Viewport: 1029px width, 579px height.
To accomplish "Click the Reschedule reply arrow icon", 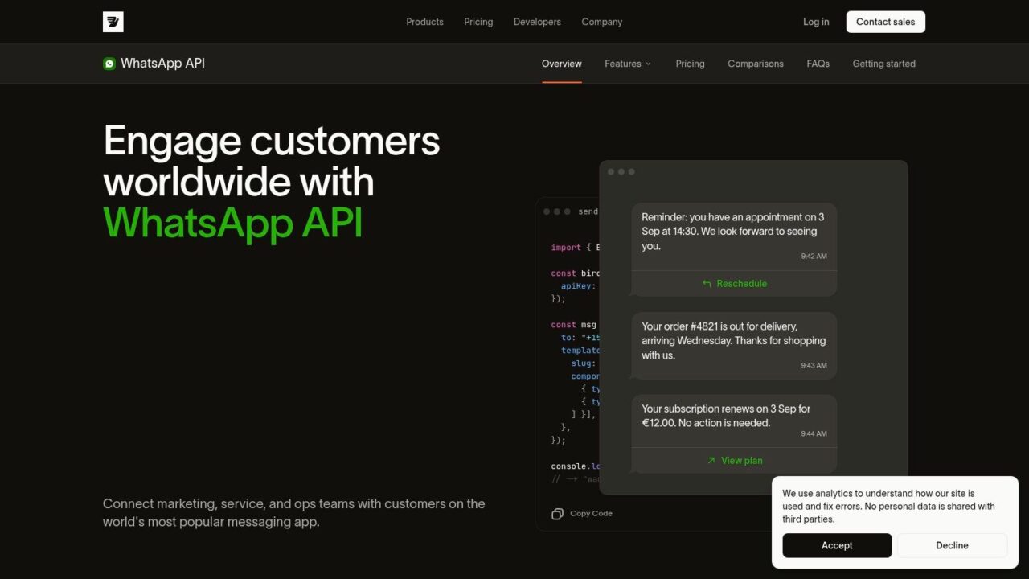I will pyautogui.click(x=707, y=284).
